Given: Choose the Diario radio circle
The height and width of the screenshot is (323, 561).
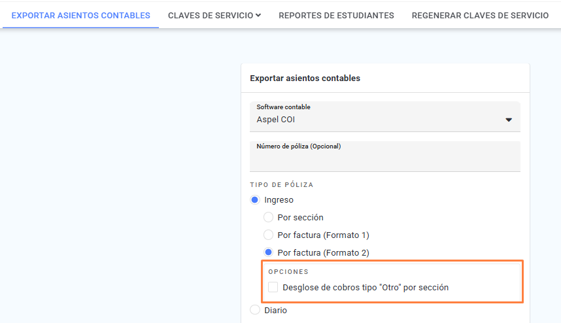Looking at the screenshot, I should (x=255, y=310).
